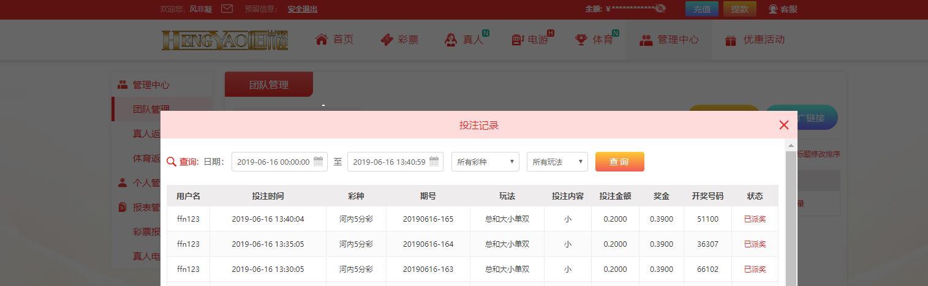Click period number 20190616-164
This screenshot has width=928, height=286.
pos(428,244)
